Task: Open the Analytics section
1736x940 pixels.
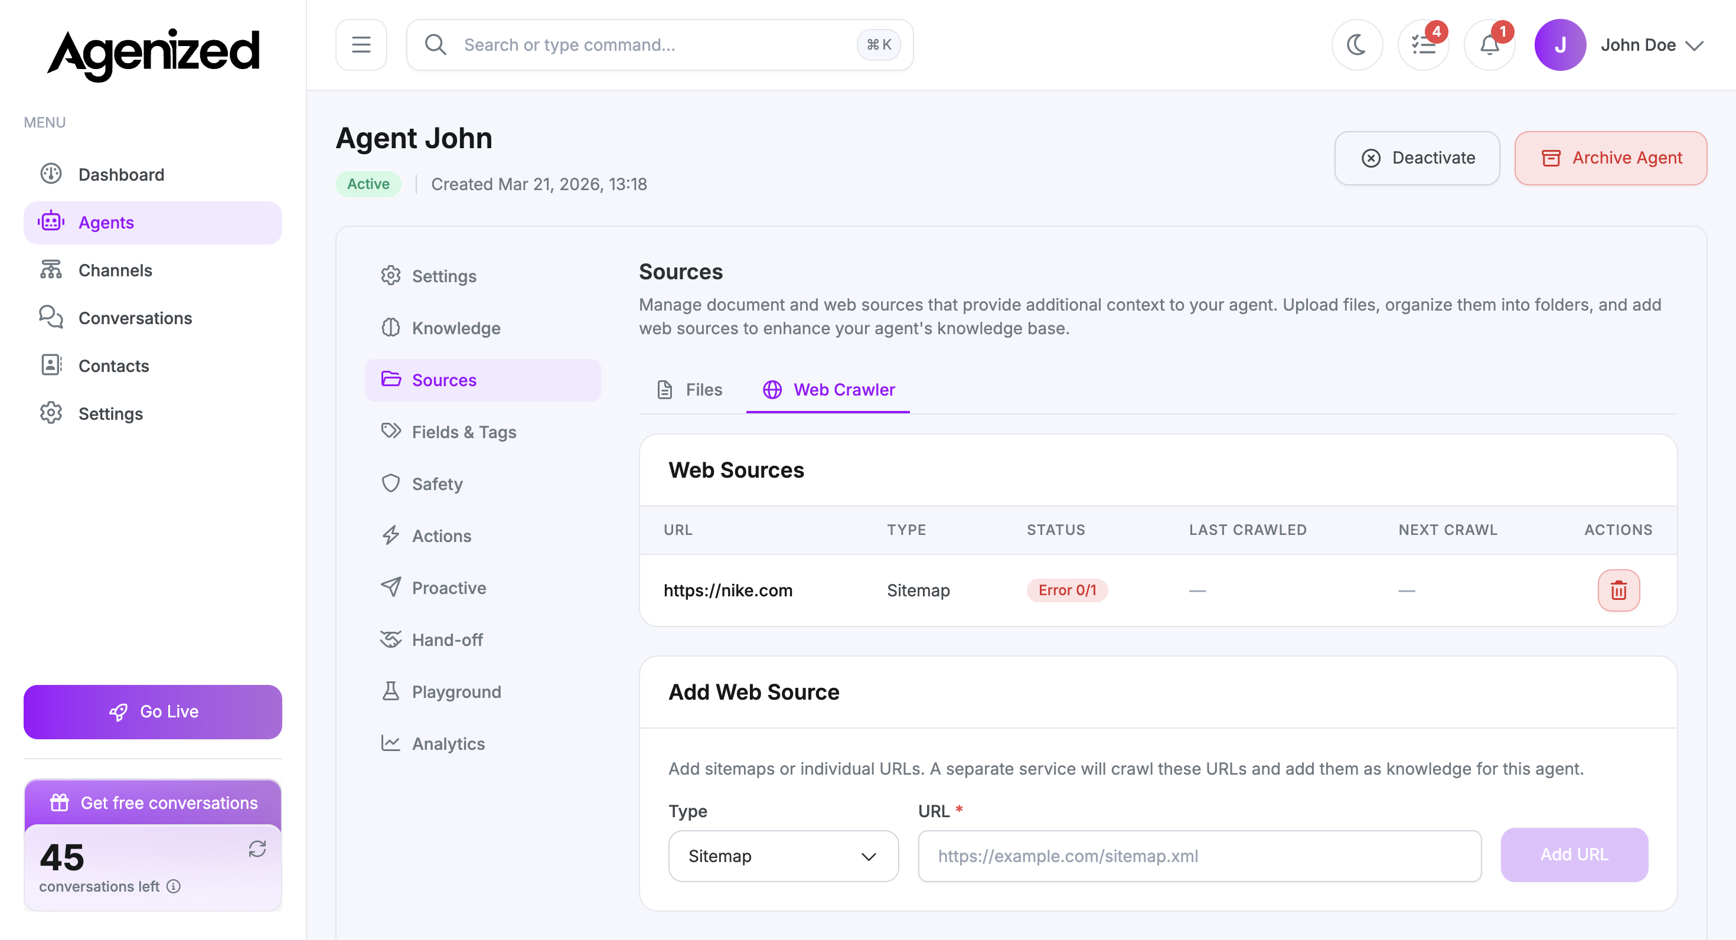Action: coord(448,743)
